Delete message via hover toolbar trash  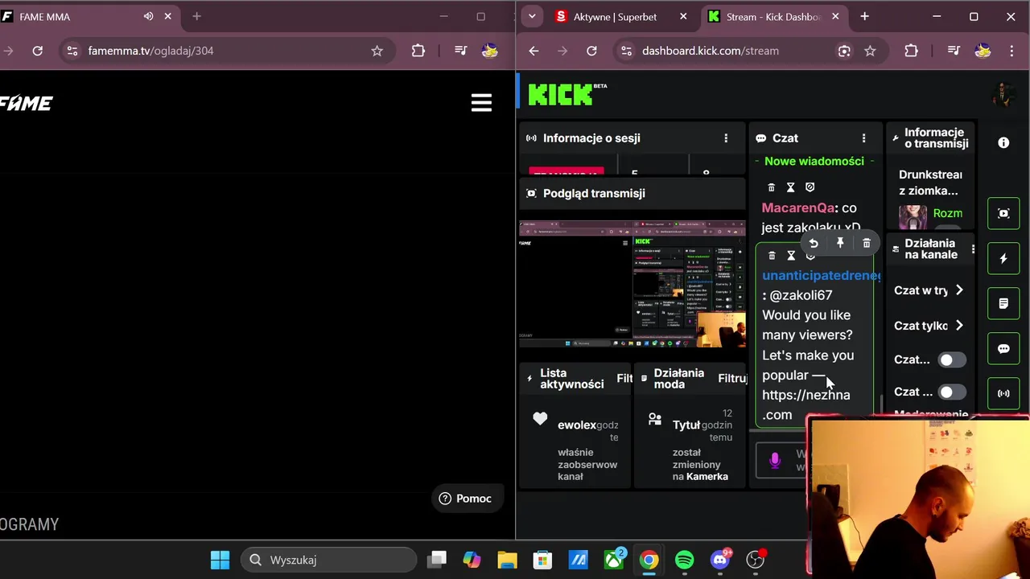pos(867,244)
